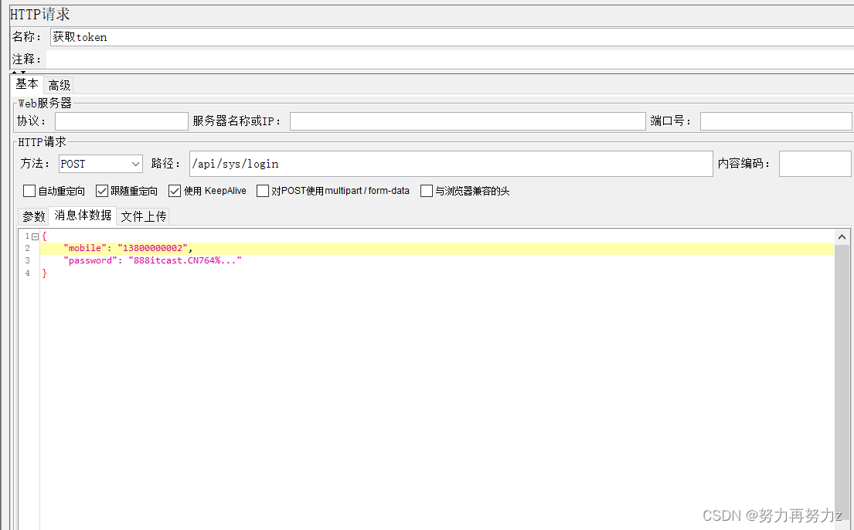The image size is (854, 530).
Task: Switch to the 高级 tab
Action: [x=59, y=84]
